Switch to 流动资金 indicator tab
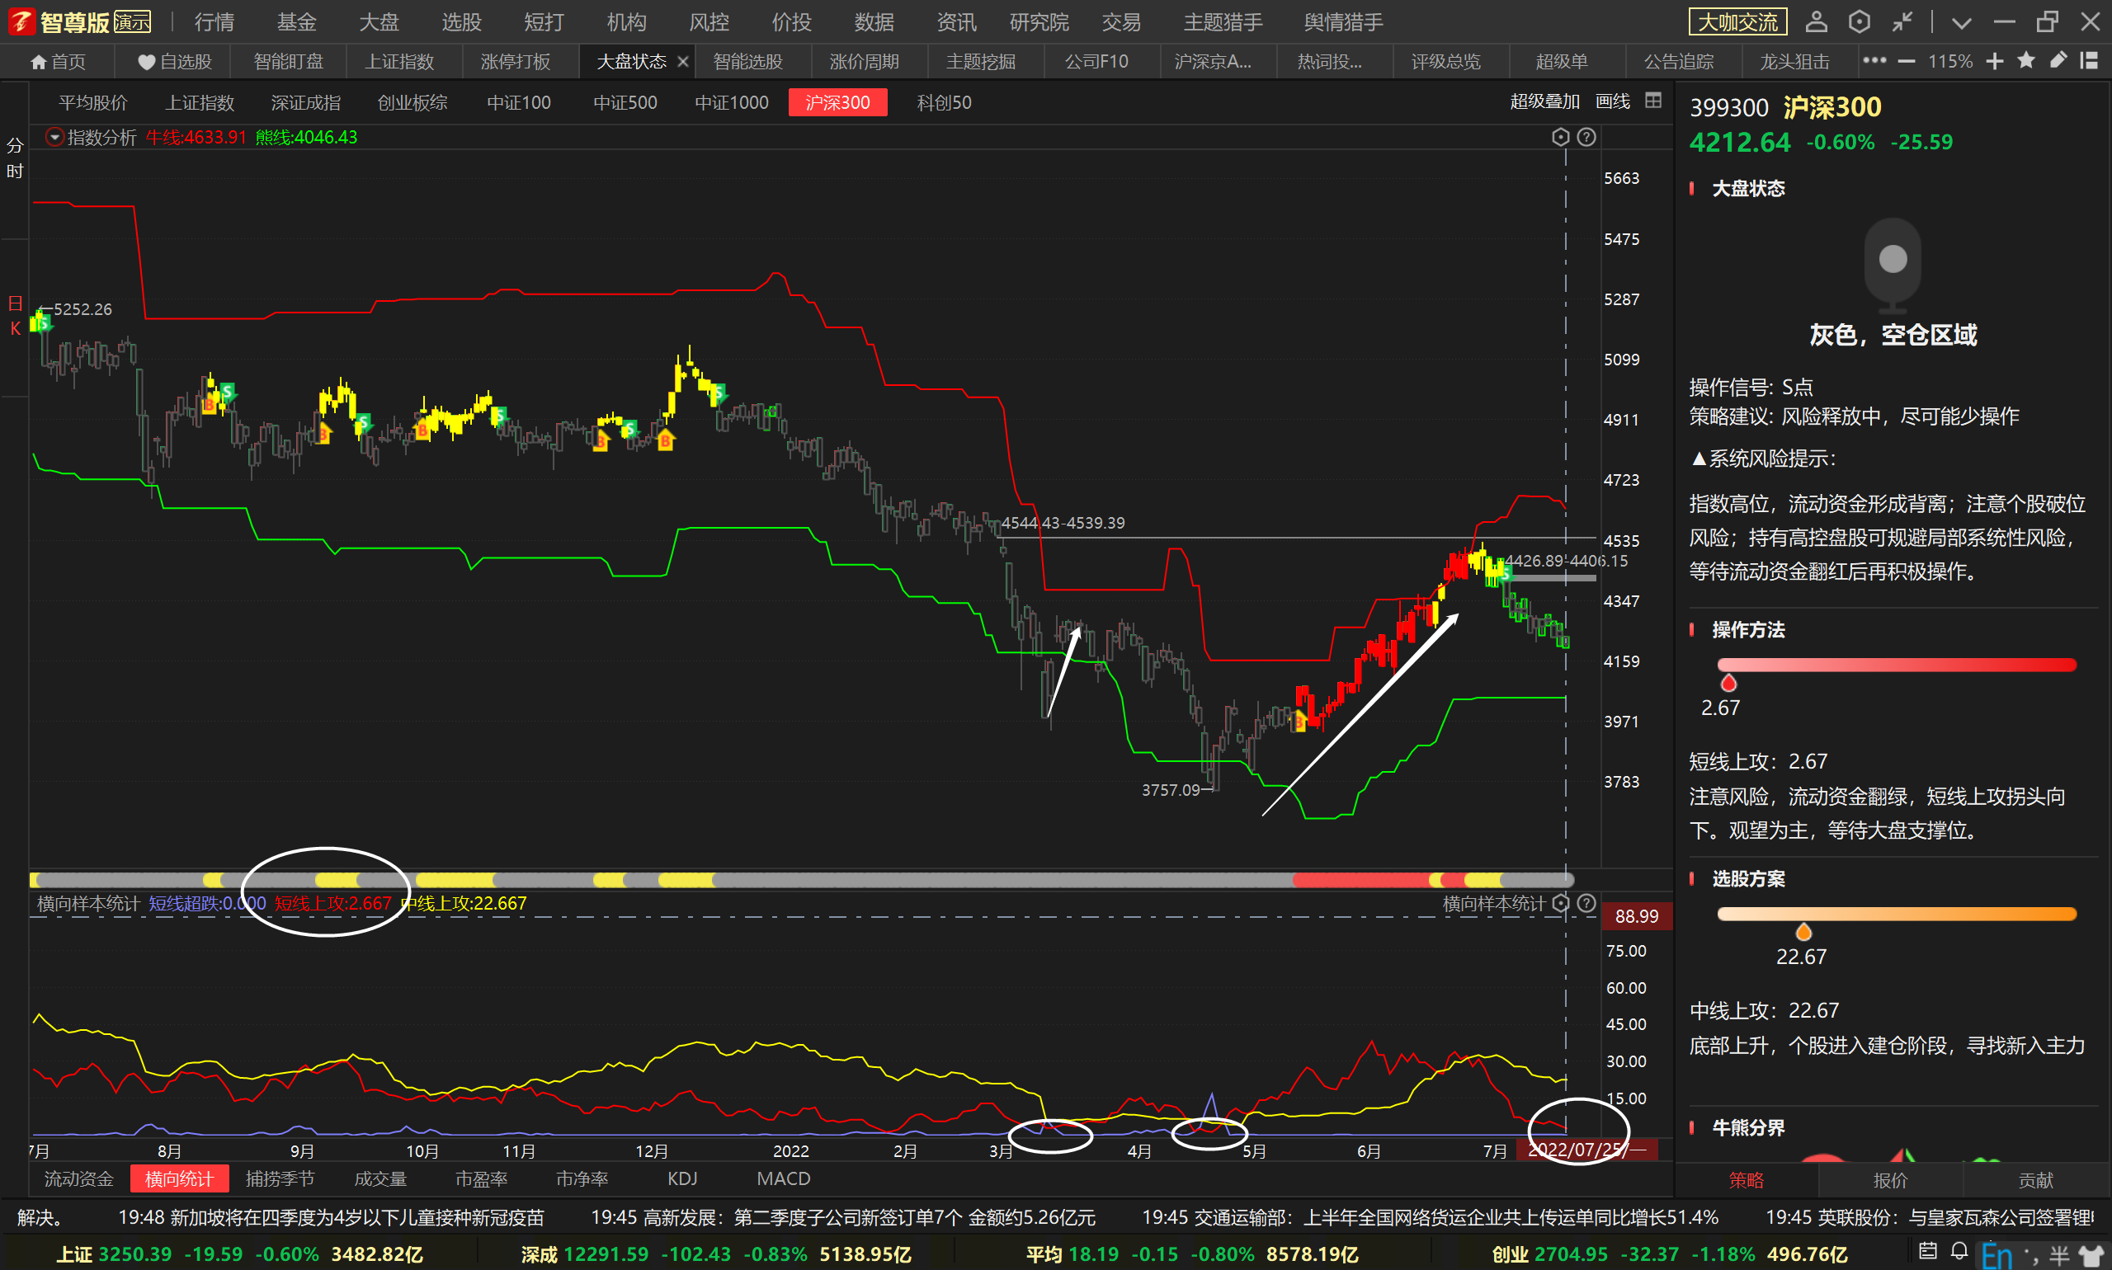The image size is (2112, 1270). 78,1178
